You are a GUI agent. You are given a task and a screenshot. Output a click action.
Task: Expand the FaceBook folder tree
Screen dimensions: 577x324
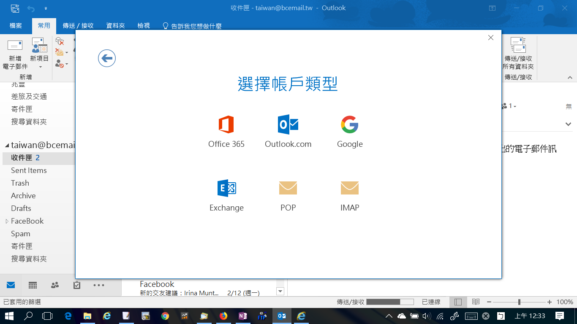click(x=7, y=221)
